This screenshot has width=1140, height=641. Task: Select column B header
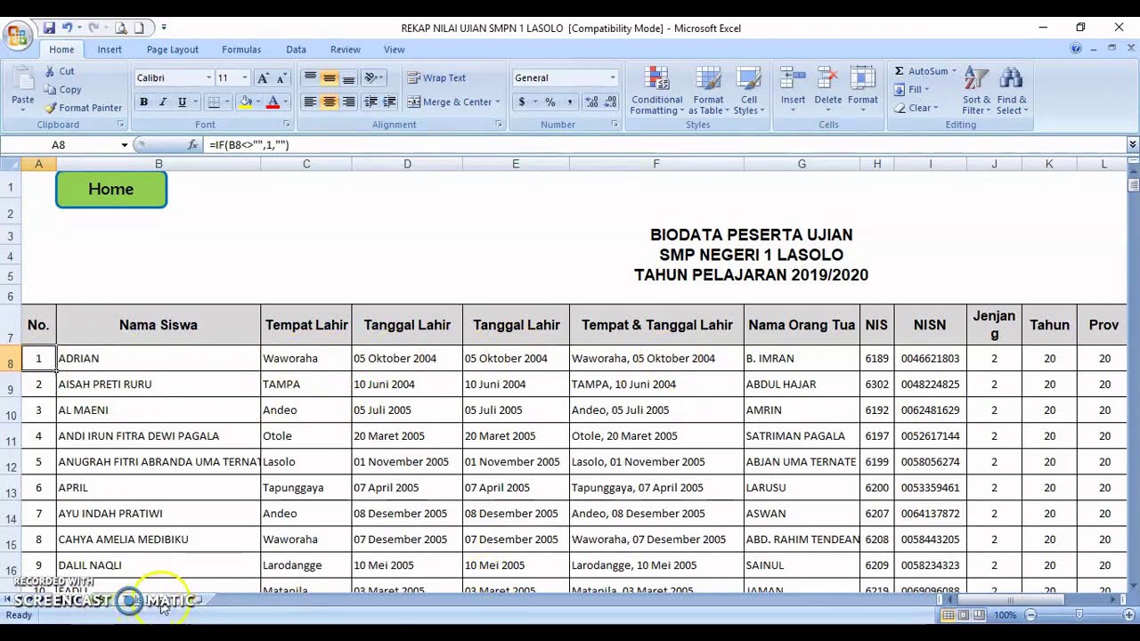(159, 164)
